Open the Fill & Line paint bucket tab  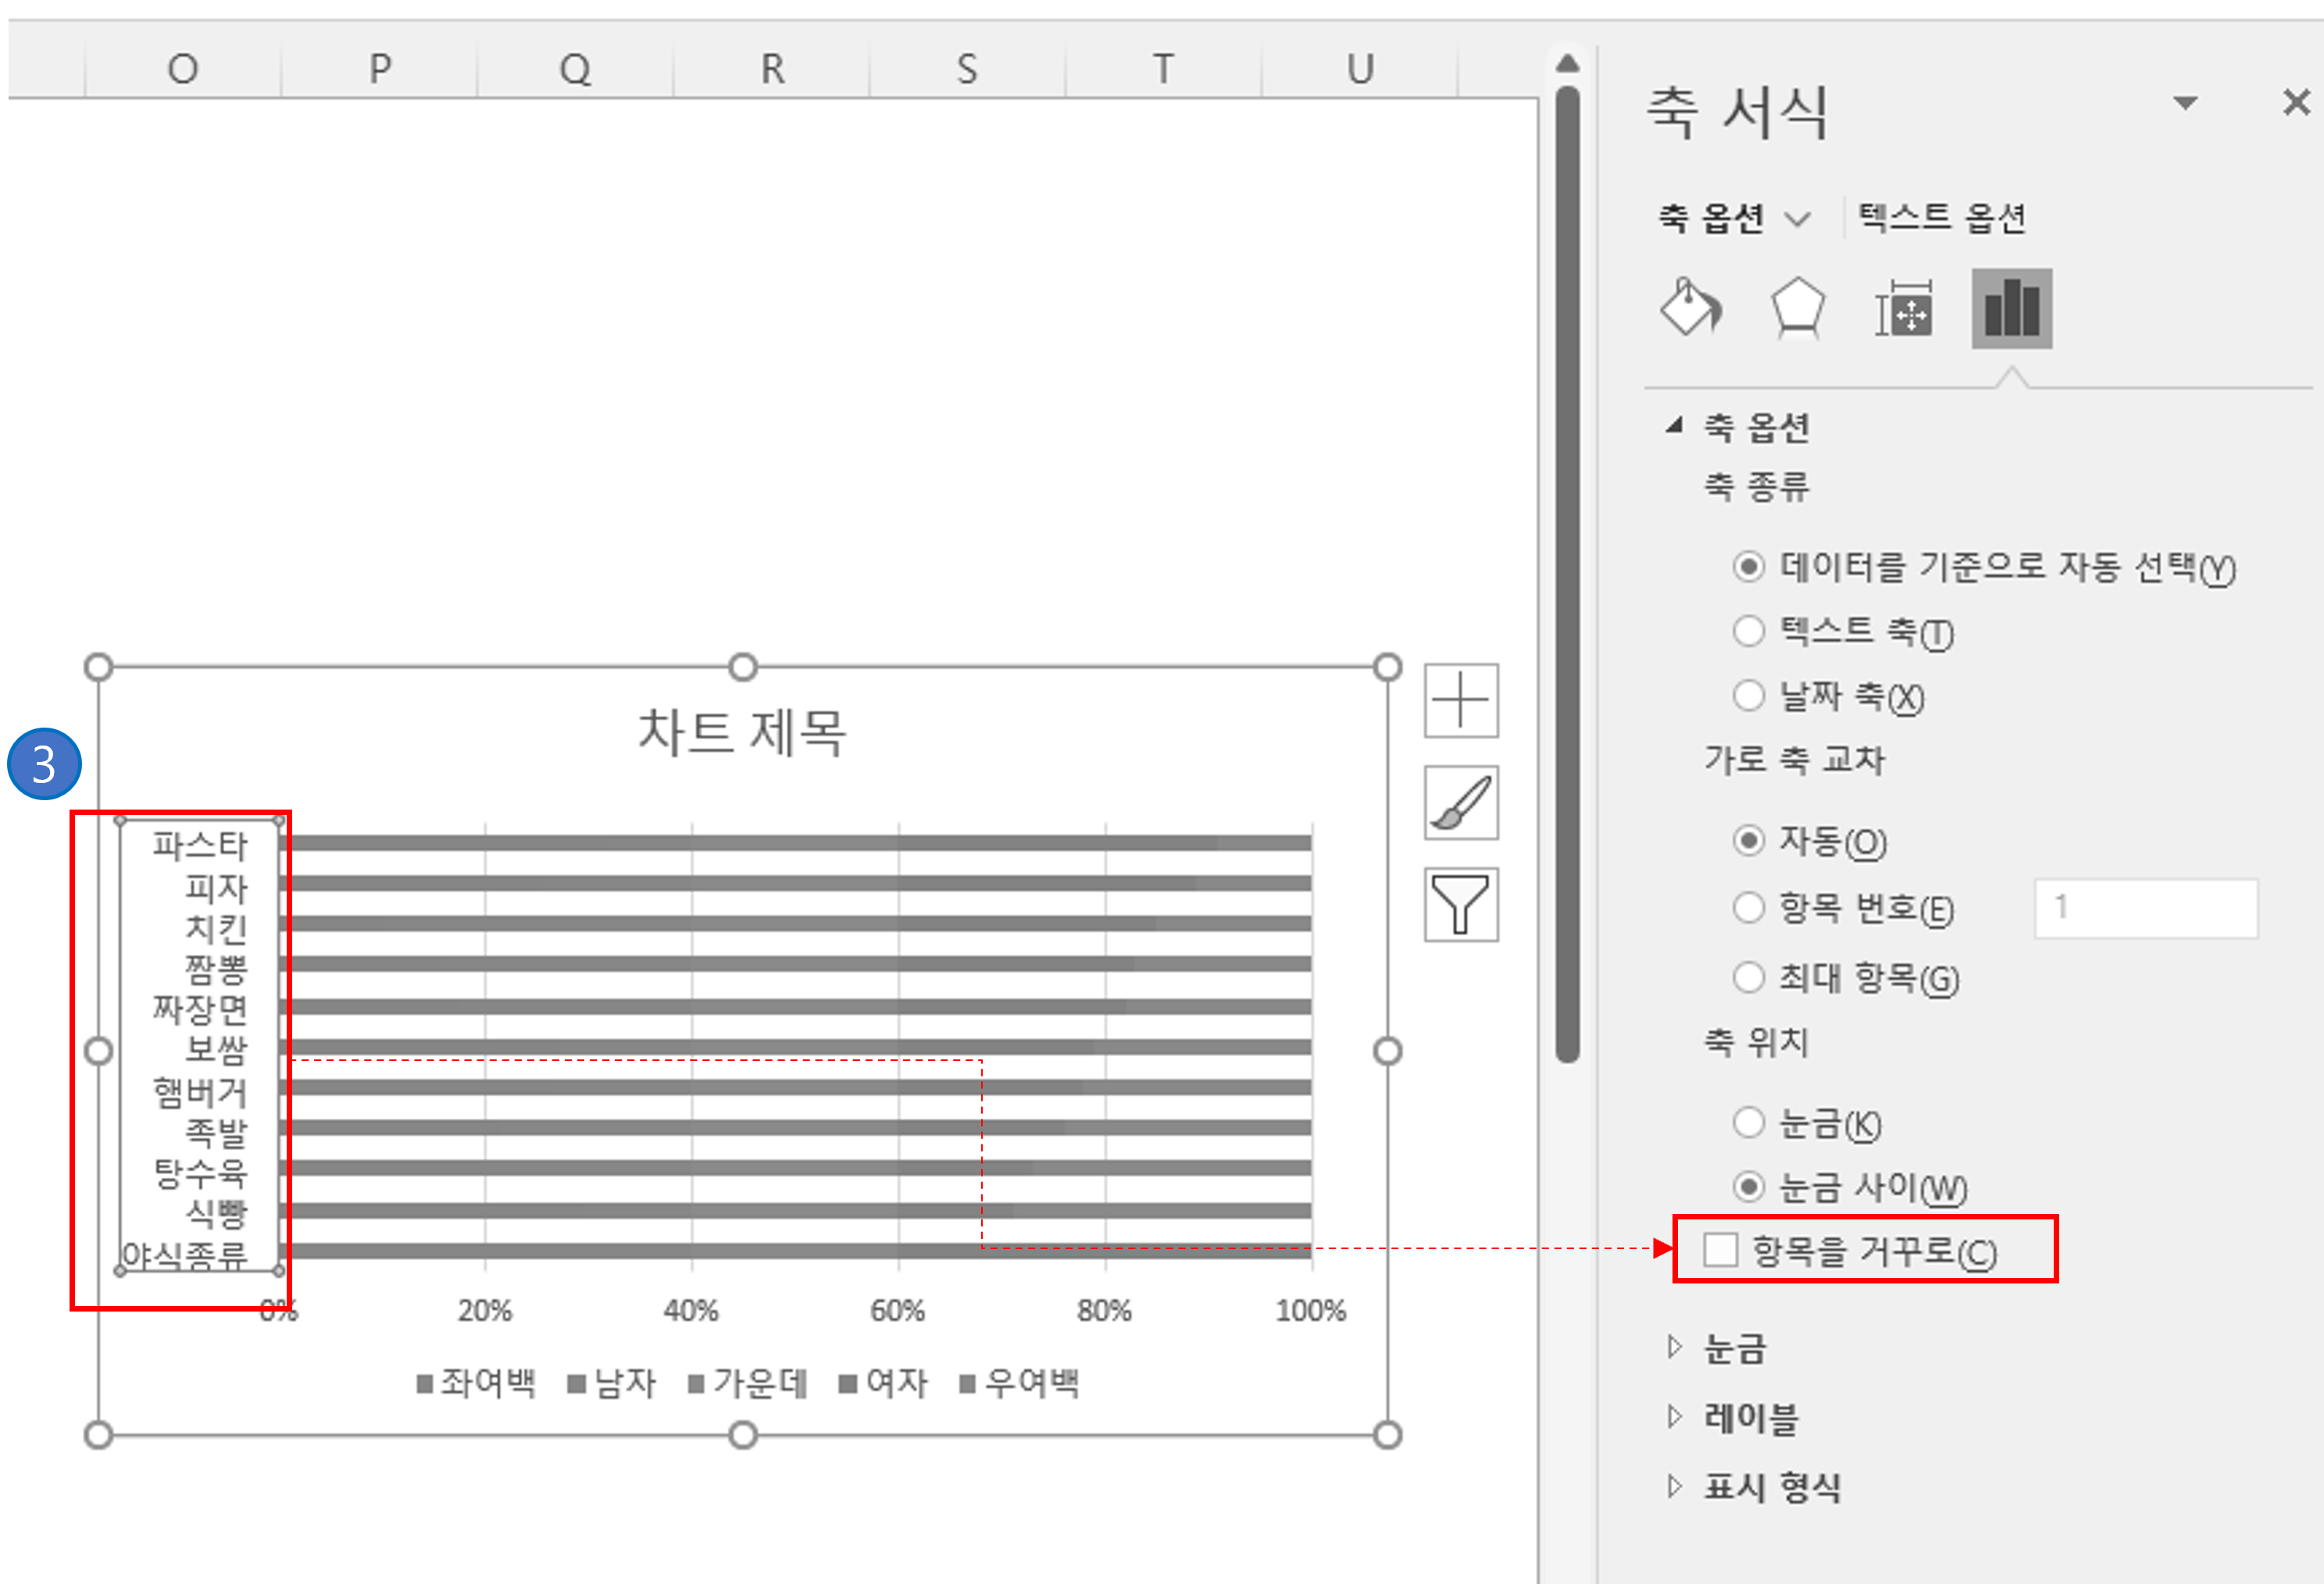(x=1691, y=308)
